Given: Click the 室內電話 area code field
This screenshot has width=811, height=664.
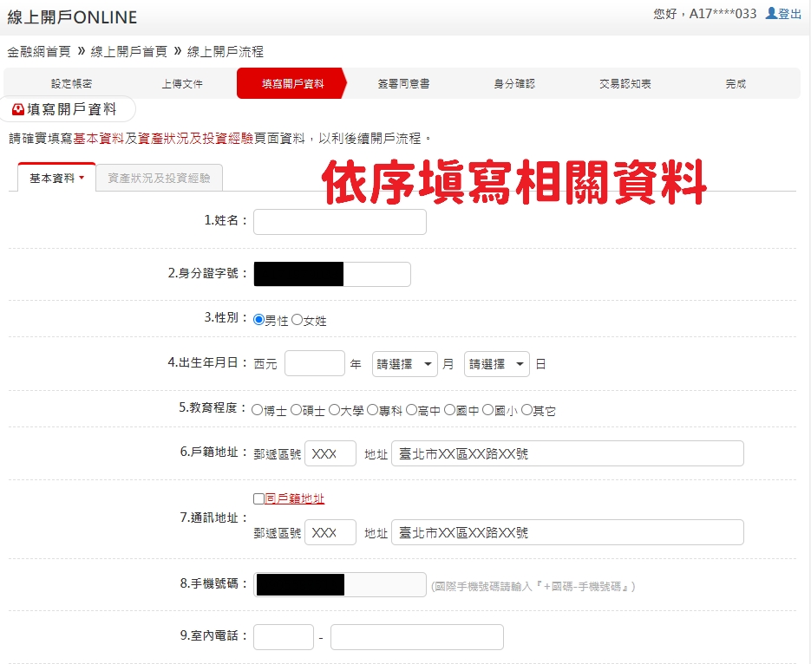Looking at the screenshot, I should 284,637.
